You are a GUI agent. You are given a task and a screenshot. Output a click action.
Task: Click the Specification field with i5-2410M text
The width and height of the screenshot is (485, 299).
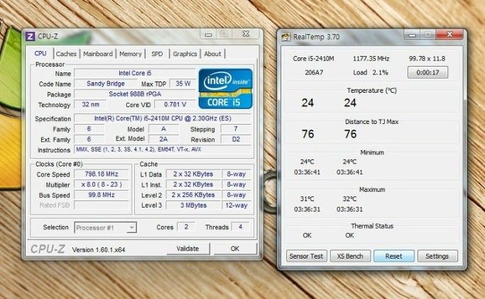click(x=163, y=118)
